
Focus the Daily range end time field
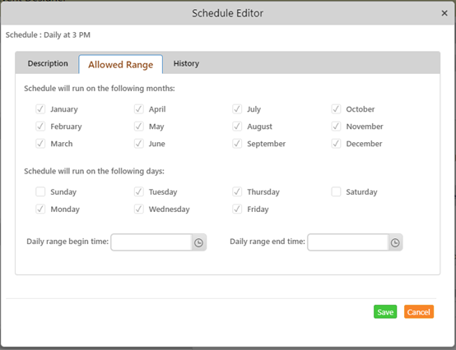pyautogui.click(x=348, y=242)
